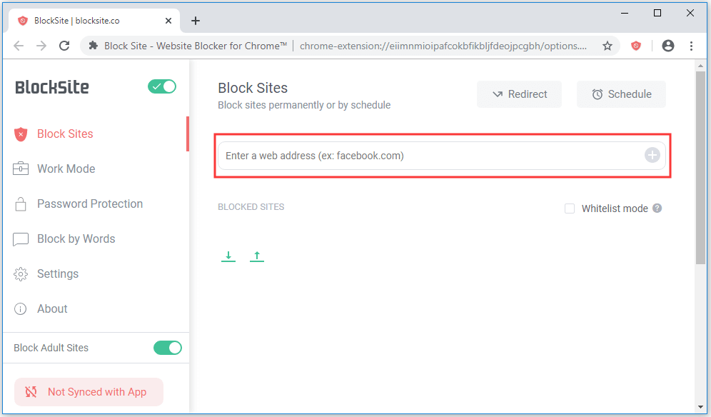
Task: Click the plus icon to add website
Action: [652, 155]
